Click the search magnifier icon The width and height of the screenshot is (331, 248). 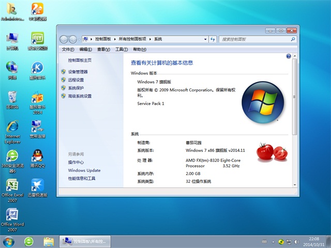(x=293, y=39)
